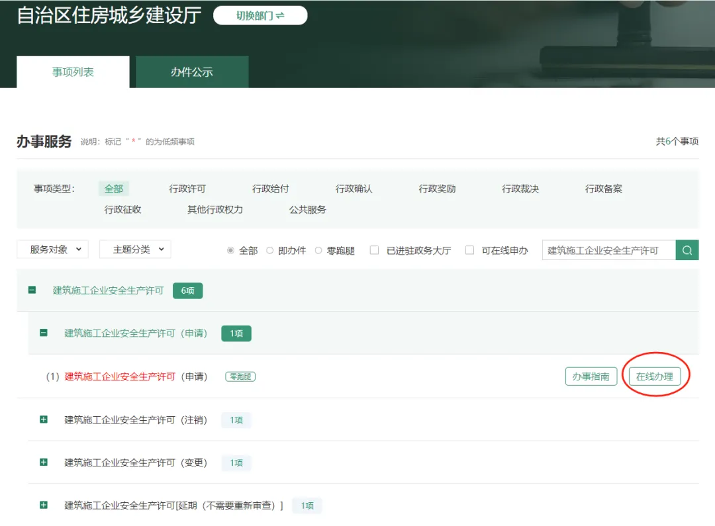The width and height of the screenshot is (715, 526).
Task: Select the 零跑腿 radio option
Action: point(318,250)
